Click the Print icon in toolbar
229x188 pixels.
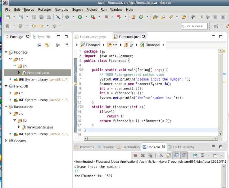click(49, 17)
